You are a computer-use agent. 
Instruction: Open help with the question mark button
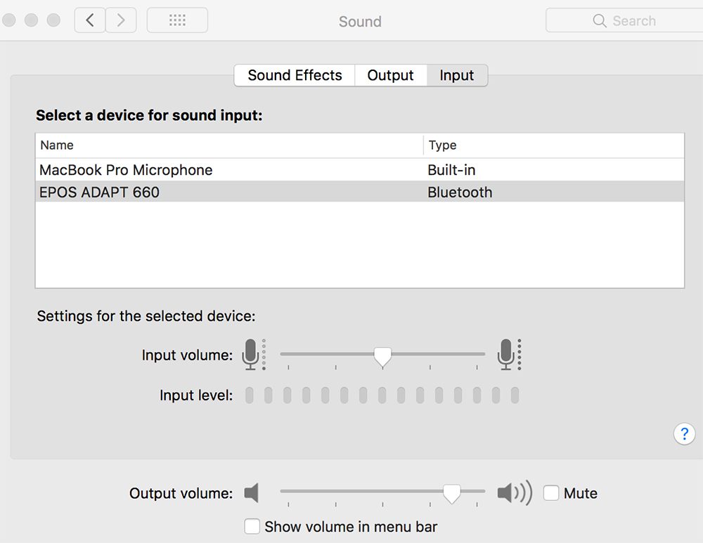click(x=684, y=433)
